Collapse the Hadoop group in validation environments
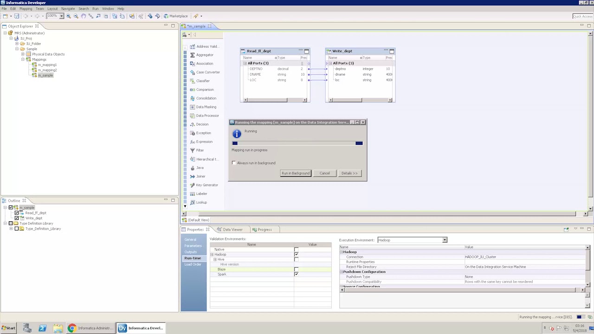This screenshot has width=594, height=334. (212, 255)
